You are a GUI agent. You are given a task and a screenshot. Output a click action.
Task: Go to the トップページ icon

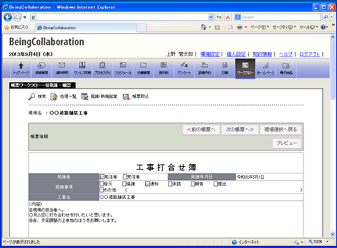[21, 69]
